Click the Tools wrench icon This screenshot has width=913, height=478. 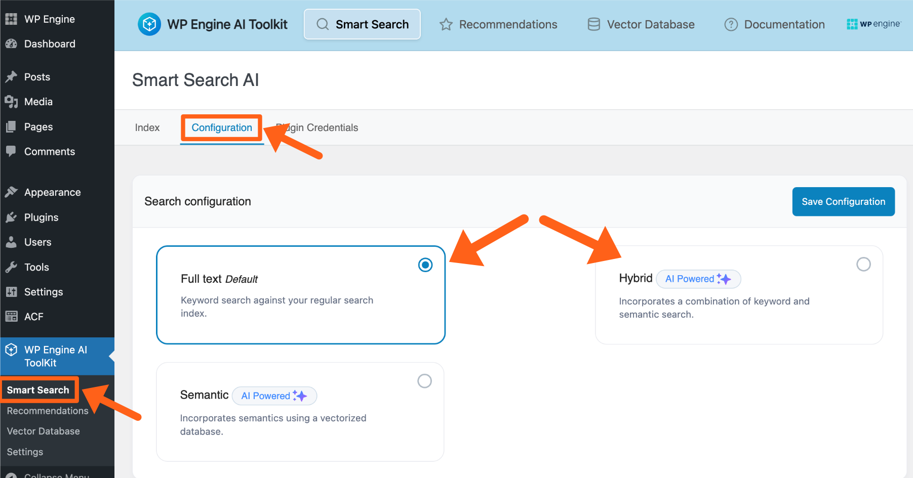(11, 267)
